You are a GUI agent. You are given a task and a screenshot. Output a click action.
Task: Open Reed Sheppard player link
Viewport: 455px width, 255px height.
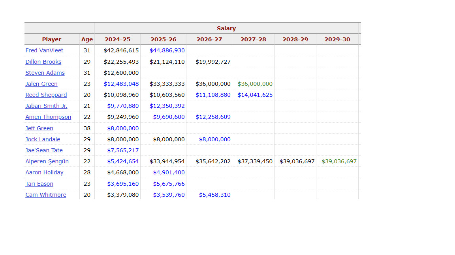click(46, 95)
